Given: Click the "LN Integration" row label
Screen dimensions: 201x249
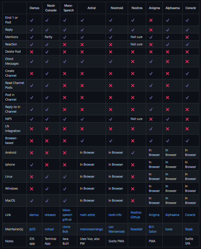Looking at the screenshot, I should pos(13,128).
